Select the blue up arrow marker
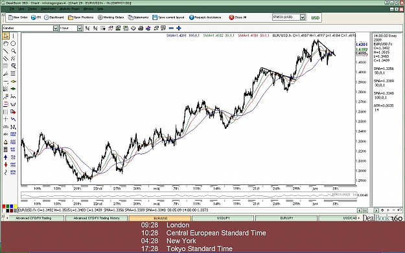This screenshot has width=405, height=253. [6, 157]
